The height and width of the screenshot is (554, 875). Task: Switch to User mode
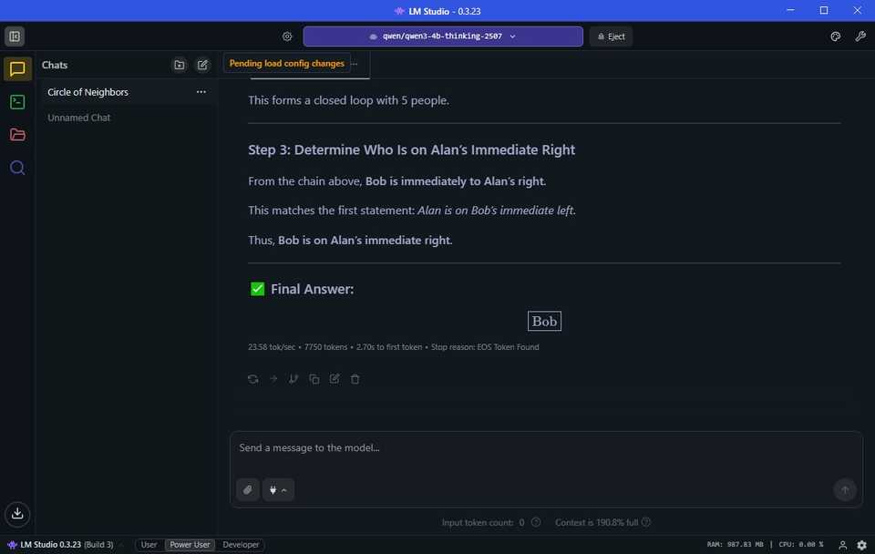(x=149, y=545)
